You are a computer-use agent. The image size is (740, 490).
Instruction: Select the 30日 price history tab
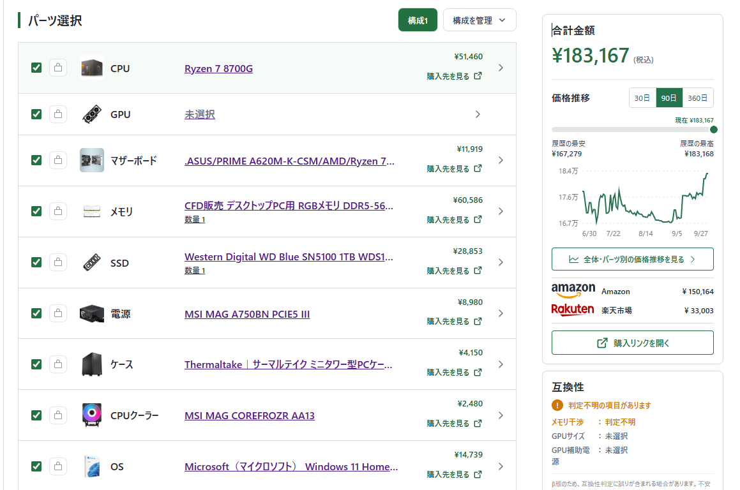pos(642,98)
